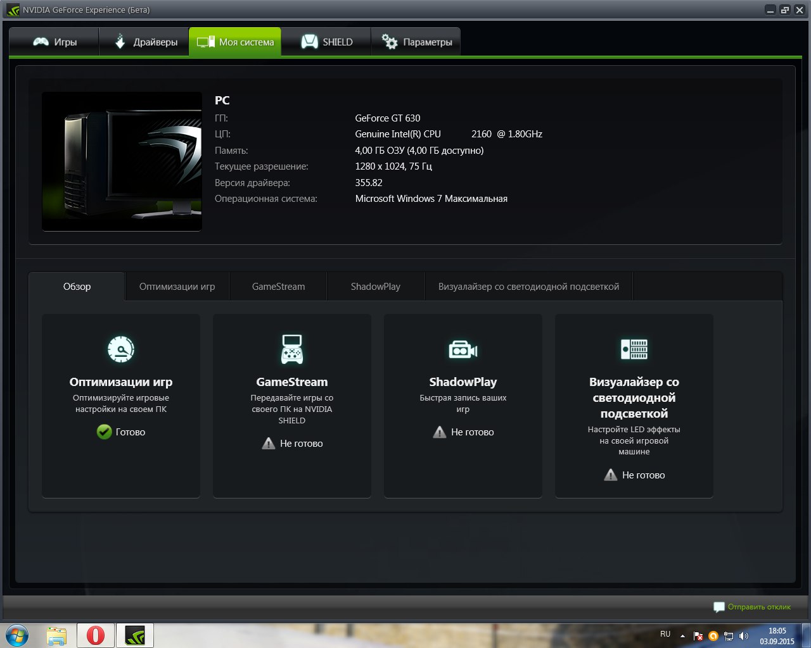Select the Оптимизации игр sub-tab

point(177,287)
